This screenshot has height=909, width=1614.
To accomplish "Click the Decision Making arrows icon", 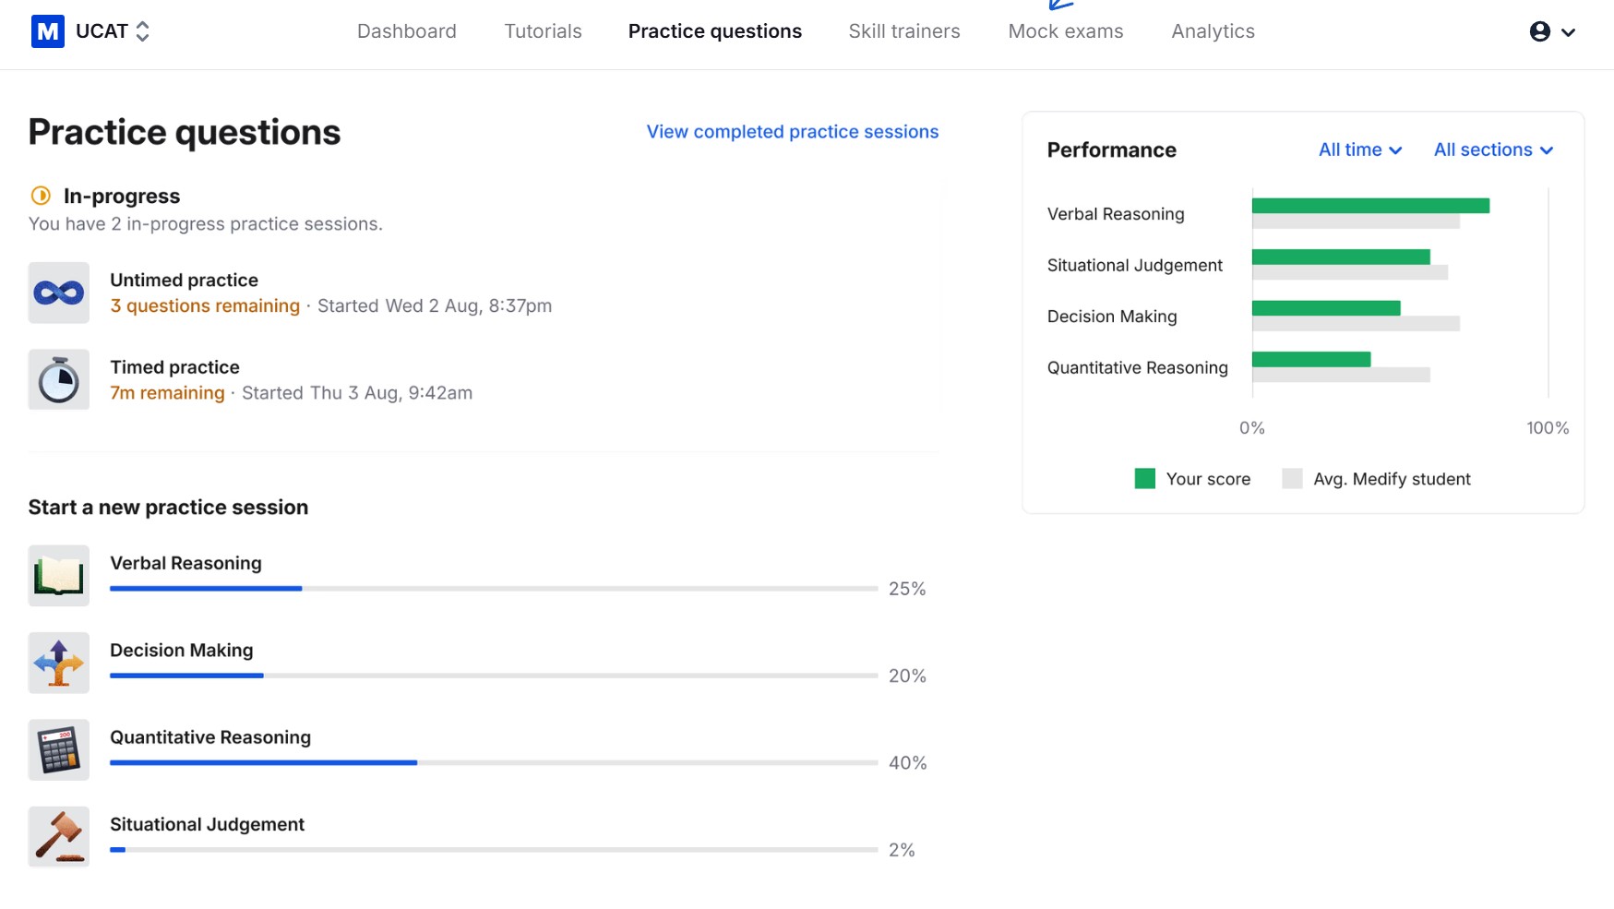I will coord(59,663).
